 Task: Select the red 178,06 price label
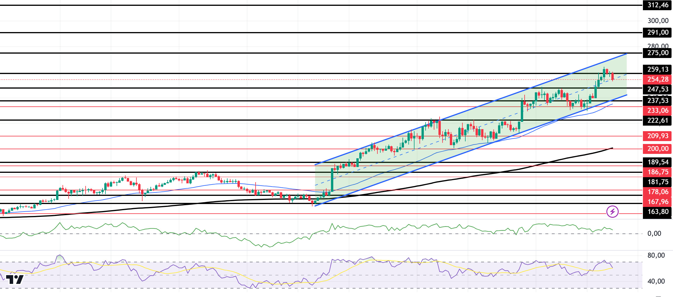click(x=657, y=192)
